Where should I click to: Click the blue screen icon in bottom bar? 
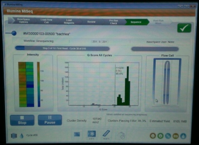(x=77, y=134)
